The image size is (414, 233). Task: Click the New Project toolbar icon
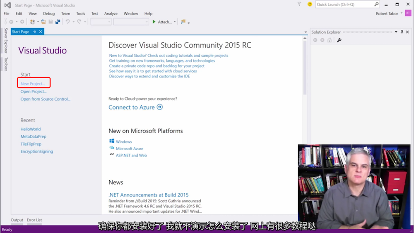click(x=32, y=22)
